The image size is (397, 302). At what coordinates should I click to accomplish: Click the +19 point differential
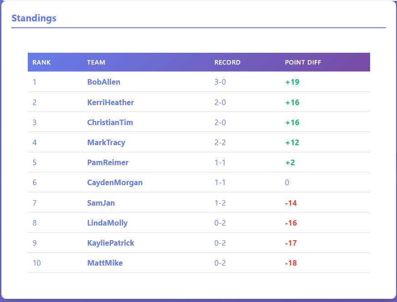pyautogui.click(x=292, y=82)
